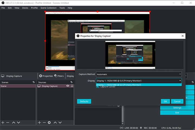
Task: Pop out the Scenes dock panel
Action: [34, 82]
